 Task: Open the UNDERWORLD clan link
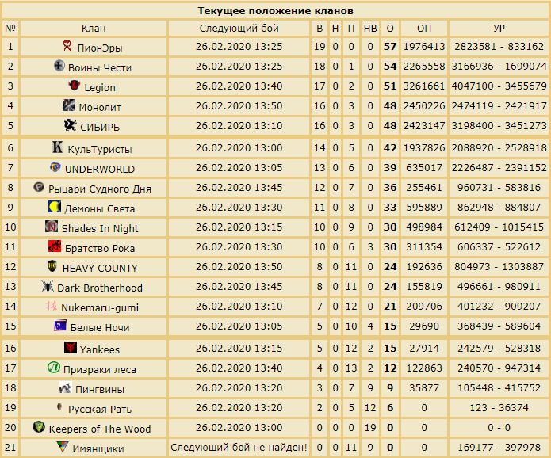tap(100, 170)
